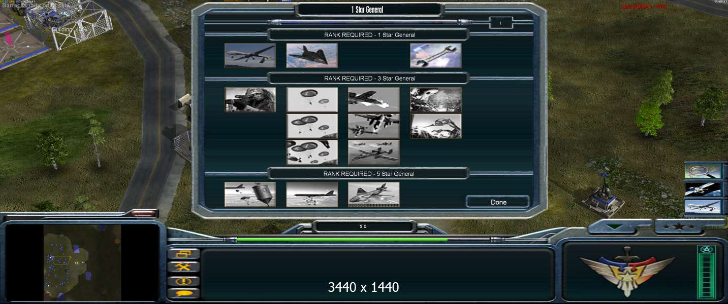Activate the drone shortcut power button
728x304 pixels.
pyautogui.click(x=704, y=207)
